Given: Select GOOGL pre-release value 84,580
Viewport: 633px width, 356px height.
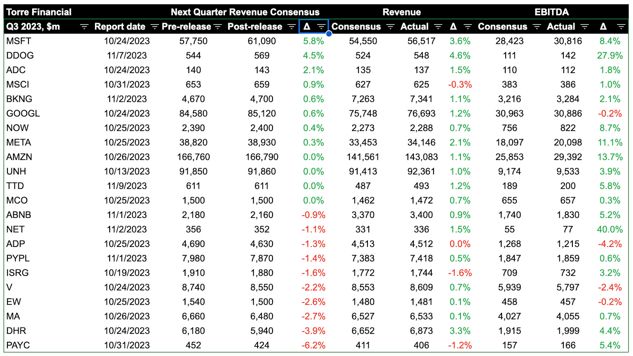Looking at the screenshot, I should [x=193, y=113].
